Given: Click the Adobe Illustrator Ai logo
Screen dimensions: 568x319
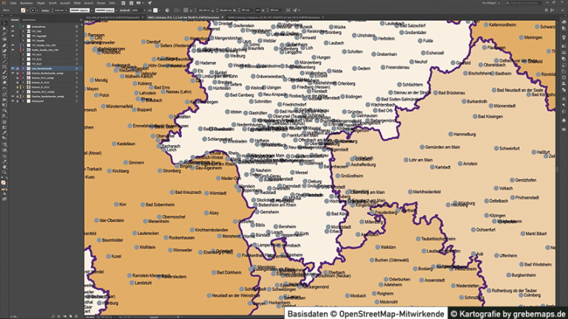Looking at the screenshot, I should [4, 4].
